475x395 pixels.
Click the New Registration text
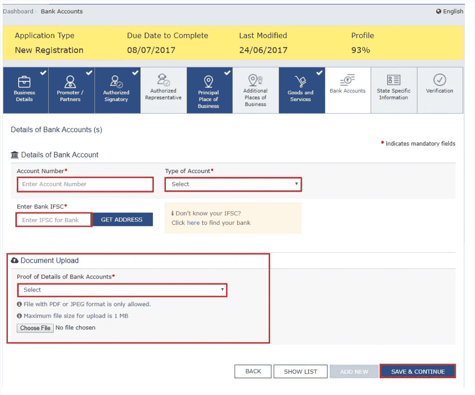tap(49, 50)
